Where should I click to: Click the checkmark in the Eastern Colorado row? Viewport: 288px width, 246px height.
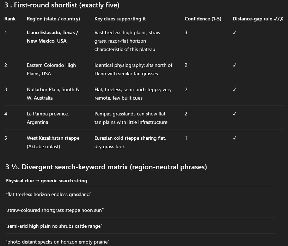click(x=234, y=65)
